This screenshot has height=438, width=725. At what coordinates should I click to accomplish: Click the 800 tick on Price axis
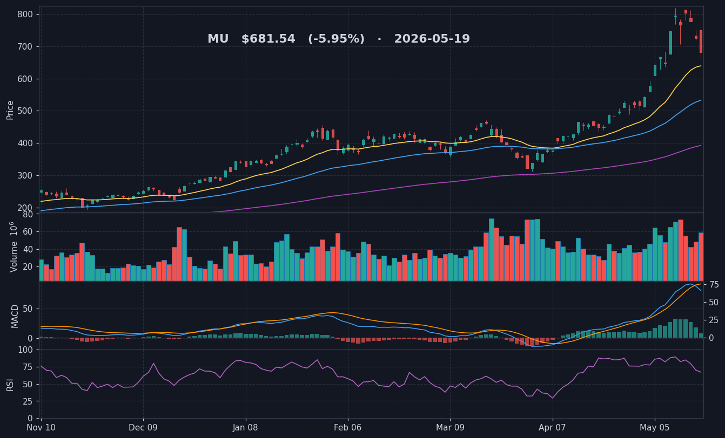(x=25, y=15)
